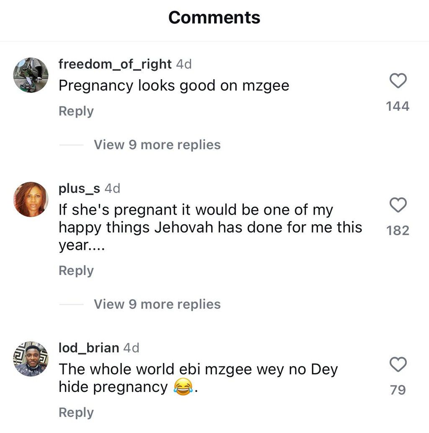Click the "Pregnancy looks good on mzgee" comment text
This screenshot has width=429, height=433.
pyautogui.click(x=173, y=86)
